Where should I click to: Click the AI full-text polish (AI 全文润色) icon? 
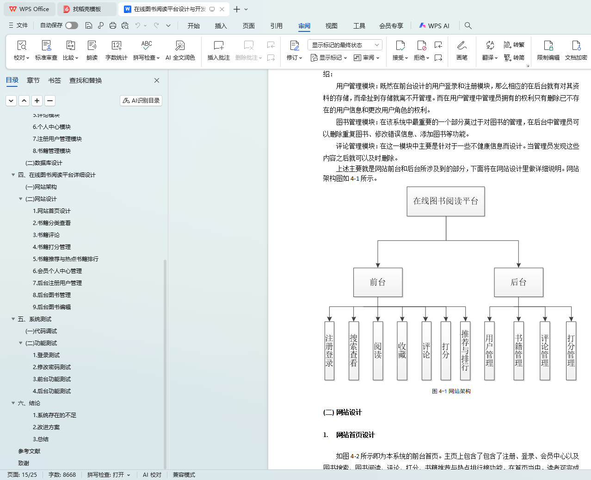pyautogui.click(x=180, y=46)
